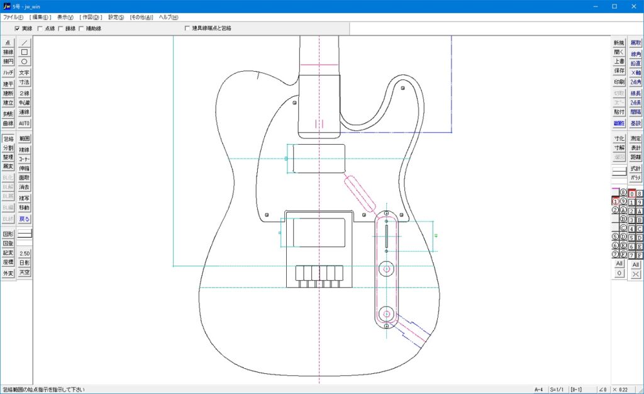The width and height of the screenshot is (644, 394).
Task: Select the circle (○) drawing tool
Action: (25, 62)
